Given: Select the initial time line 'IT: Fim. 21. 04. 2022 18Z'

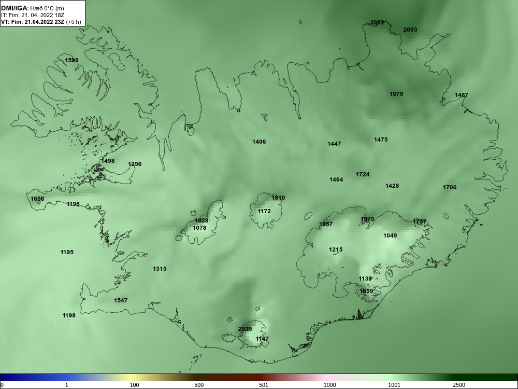Looking at the screenshot, I should point(32,15).
